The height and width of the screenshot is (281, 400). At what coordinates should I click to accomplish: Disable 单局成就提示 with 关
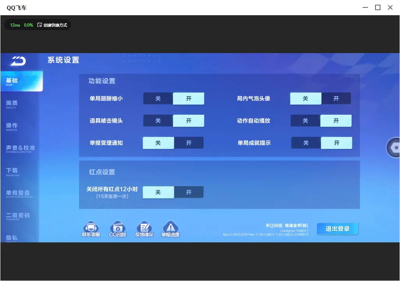pos(306,143)
